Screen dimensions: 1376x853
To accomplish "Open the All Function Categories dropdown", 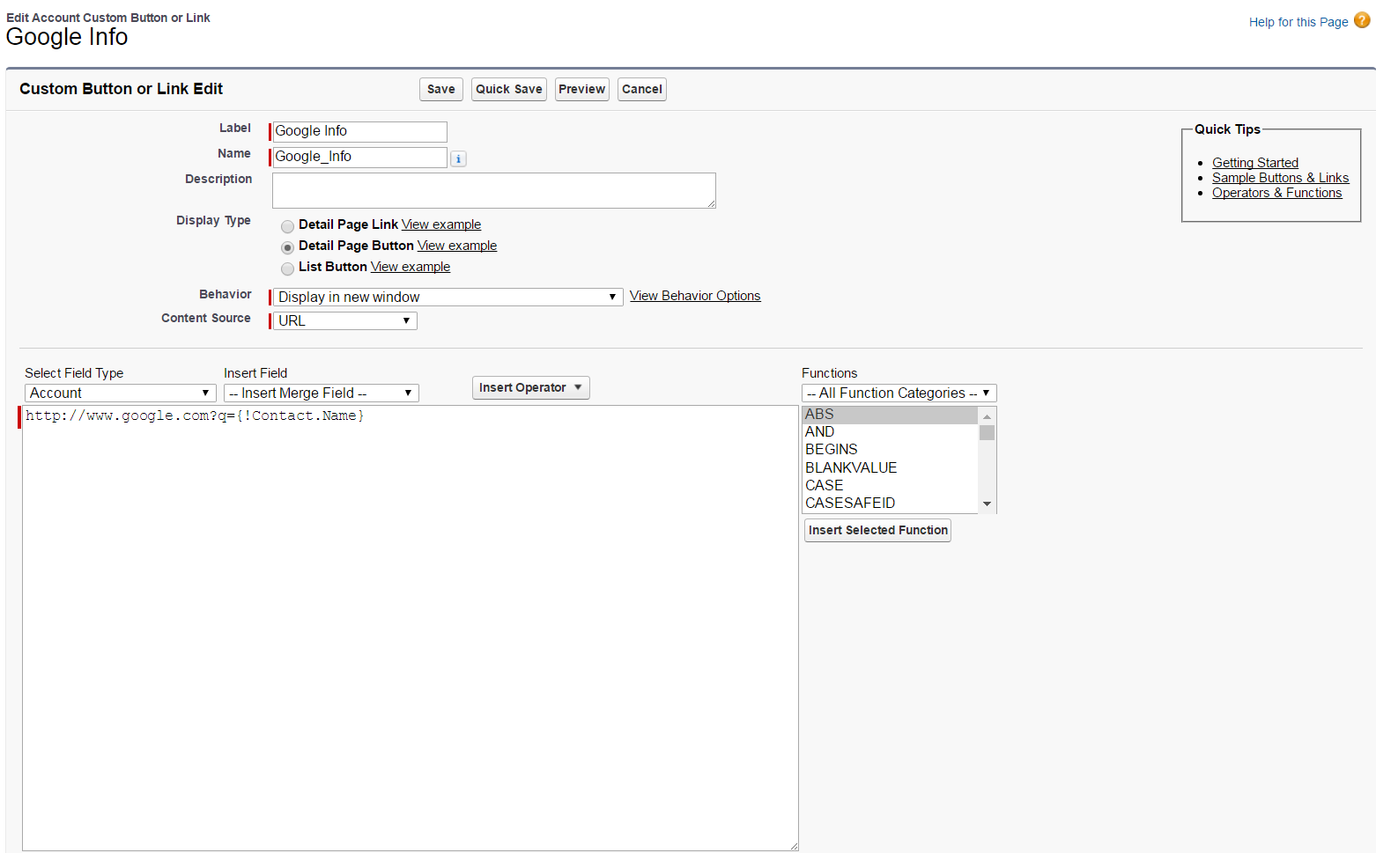I will 899,393.
